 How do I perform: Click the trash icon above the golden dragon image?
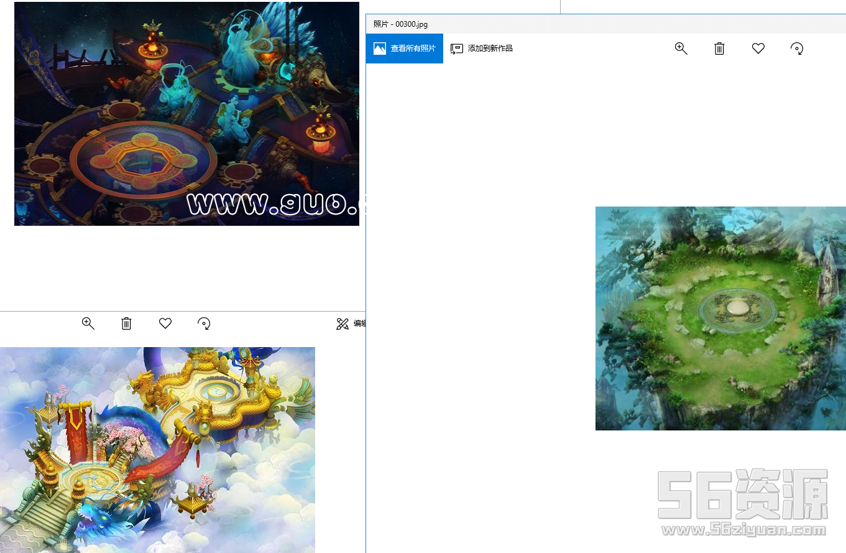pos(126,323)
